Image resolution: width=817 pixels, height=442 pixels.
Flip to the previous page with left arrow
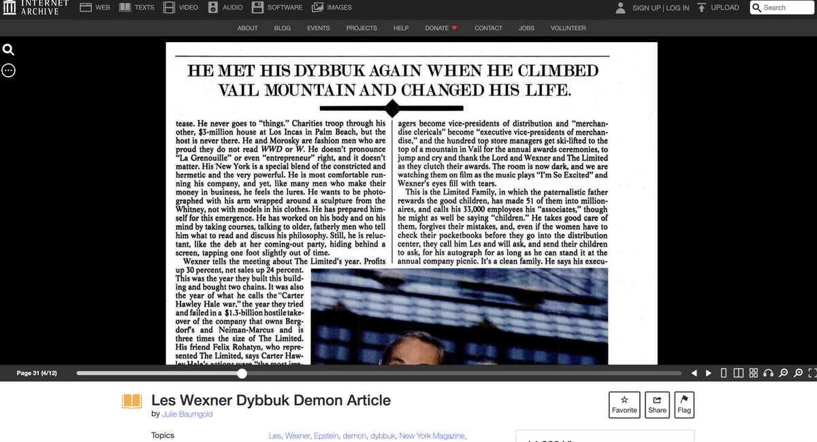[694, 373]
